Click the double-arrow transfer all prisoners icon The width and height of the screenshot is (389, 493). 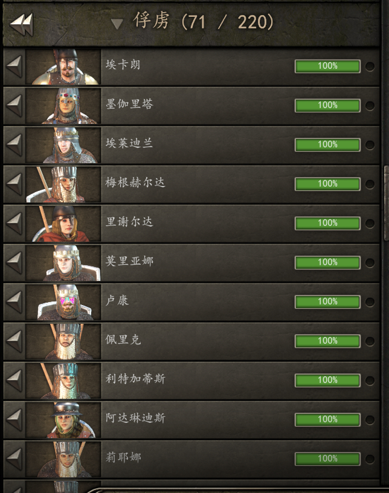point(21,24)
